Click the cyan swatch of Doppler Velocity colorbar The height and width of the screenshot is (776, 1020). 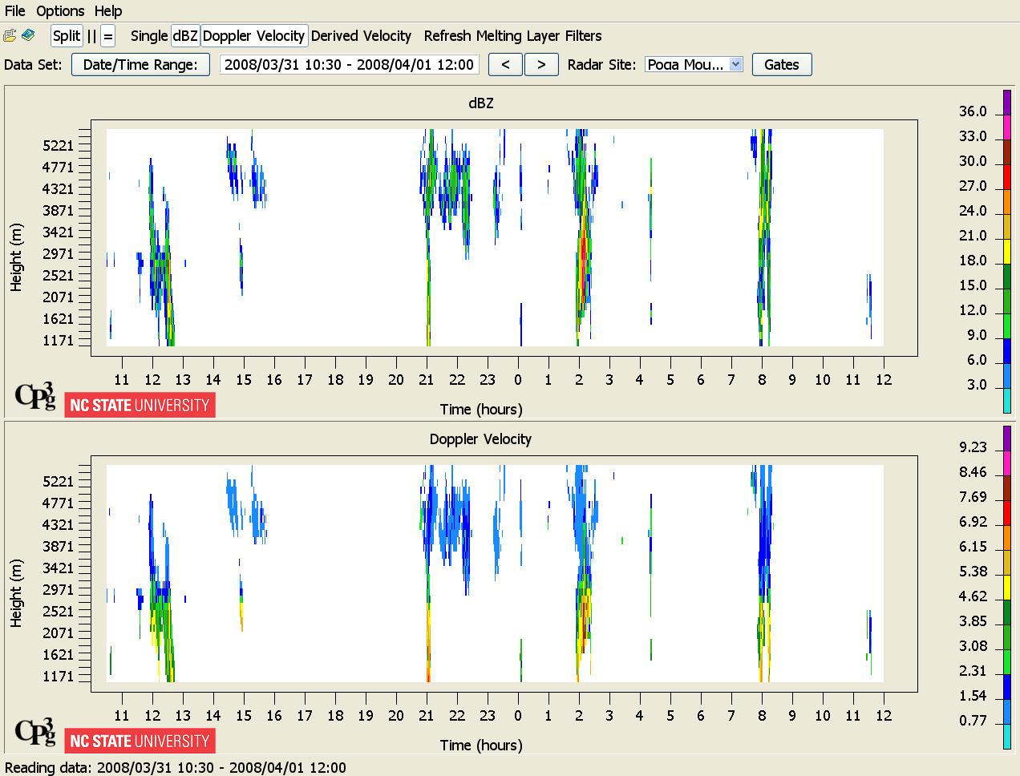pyautogui.click(x=1007, y=736)
